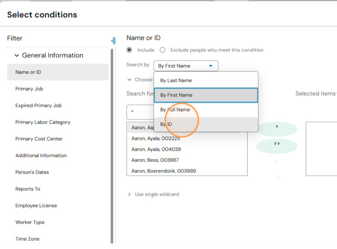Choose By First Name option in list
337x249 pixels.
[206, 95]
